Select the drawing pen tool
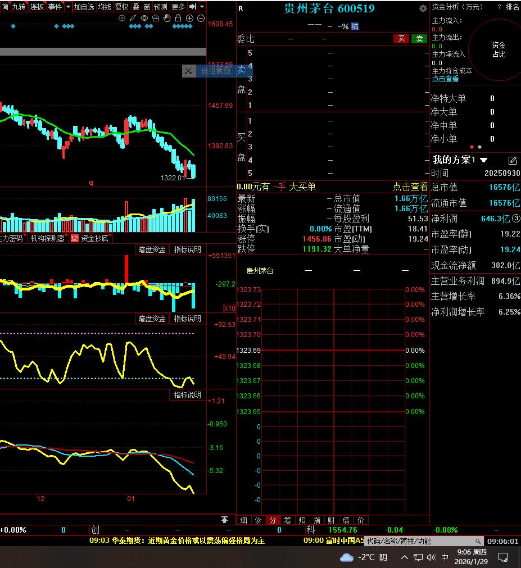The width and height of the screenshot is (521, 568). pyautogui.click(x=133, y=18)
